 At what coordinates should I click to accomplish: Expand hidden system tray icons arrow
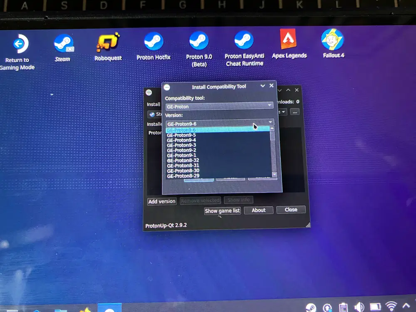tap(406, 306)
